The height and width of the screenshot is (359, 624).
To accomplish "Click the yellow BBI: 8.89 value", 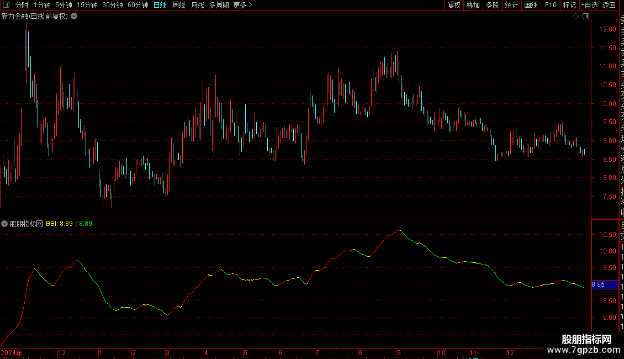I will pyautogui.click(x=59, y=224).
